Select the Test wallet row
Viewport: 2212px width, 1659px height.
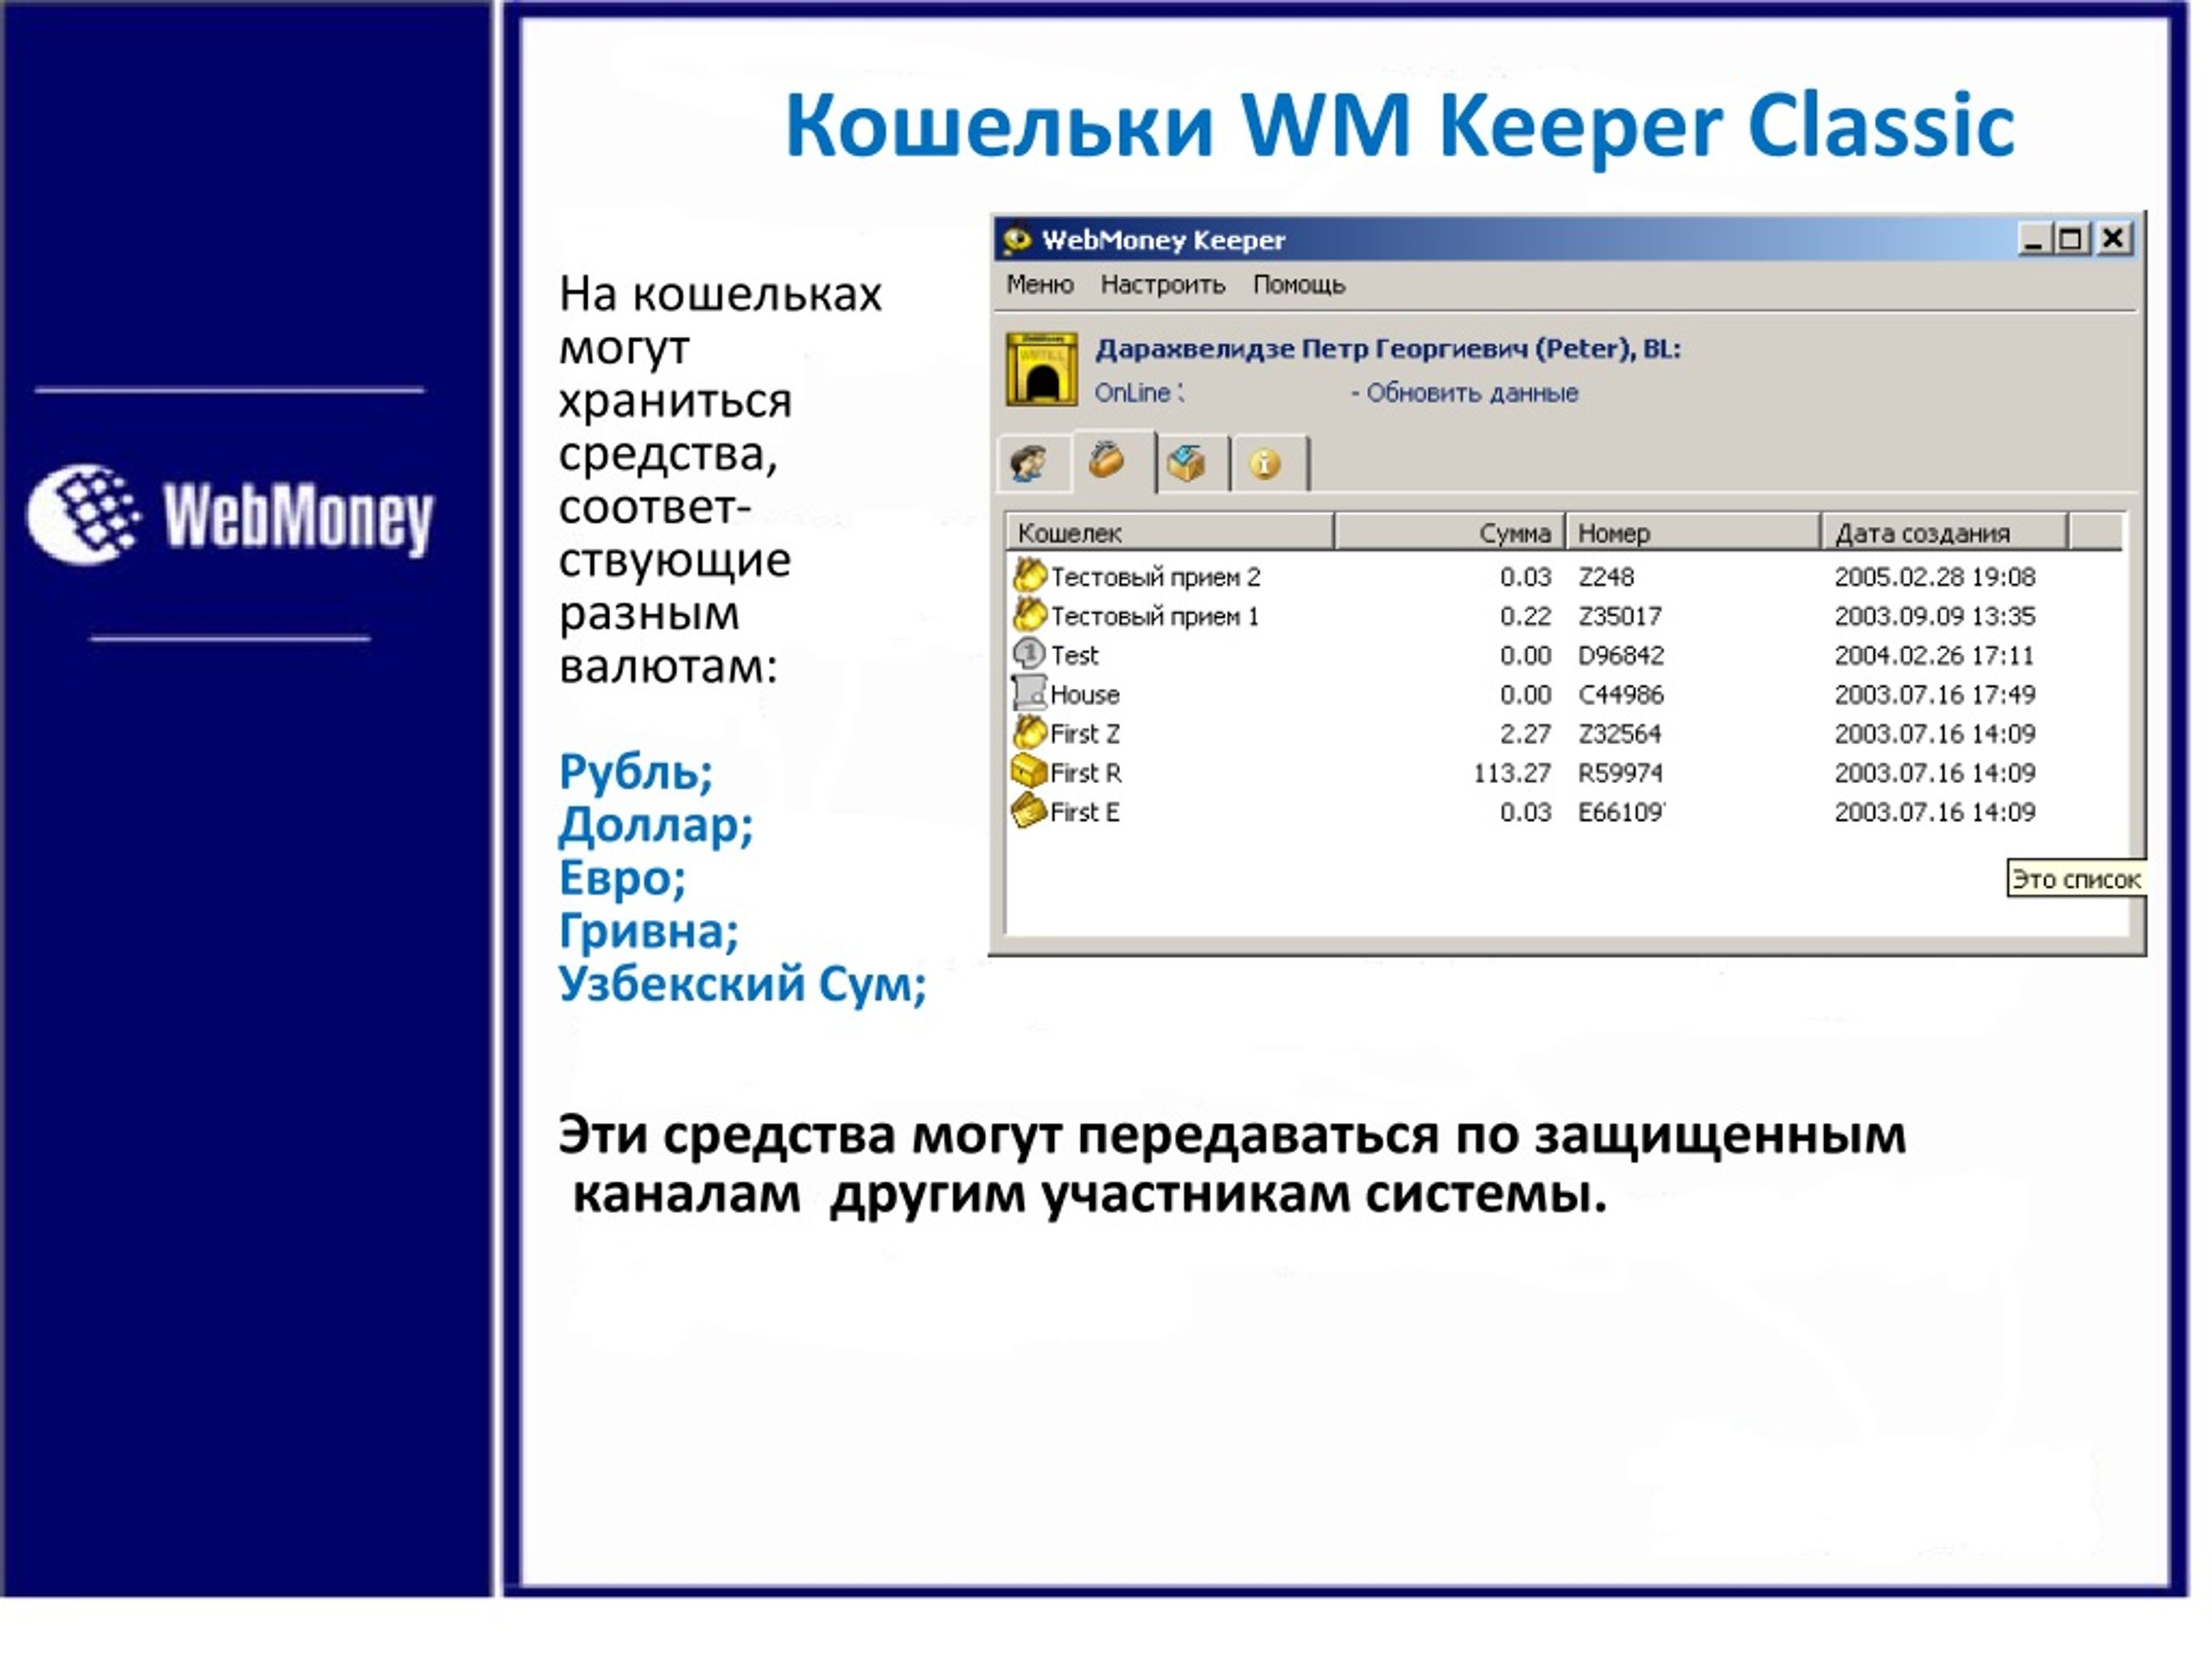[x=1565, y=655]
